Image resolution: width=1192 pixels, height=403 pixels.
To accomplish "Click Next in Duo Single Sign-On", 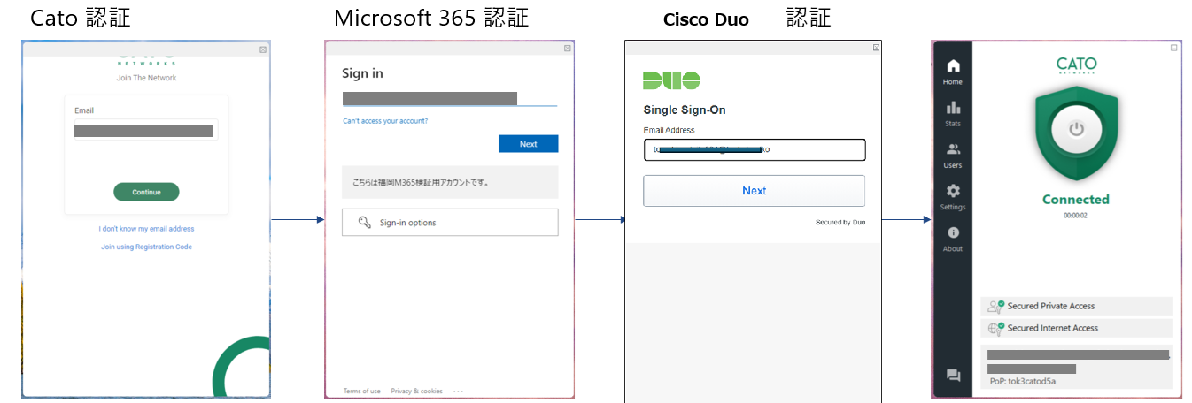I will pos(755,191).
